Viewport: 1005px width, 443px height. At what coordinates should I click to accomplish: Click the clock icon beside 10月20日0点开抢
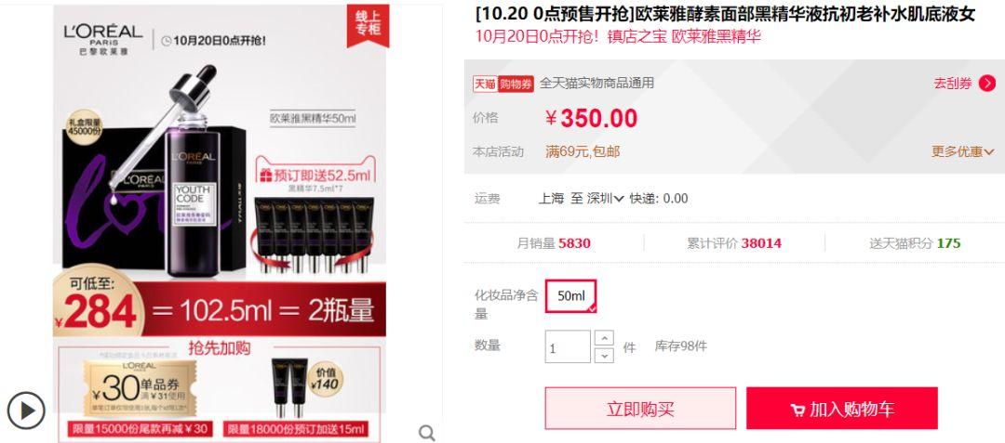(x=166, y=41)
